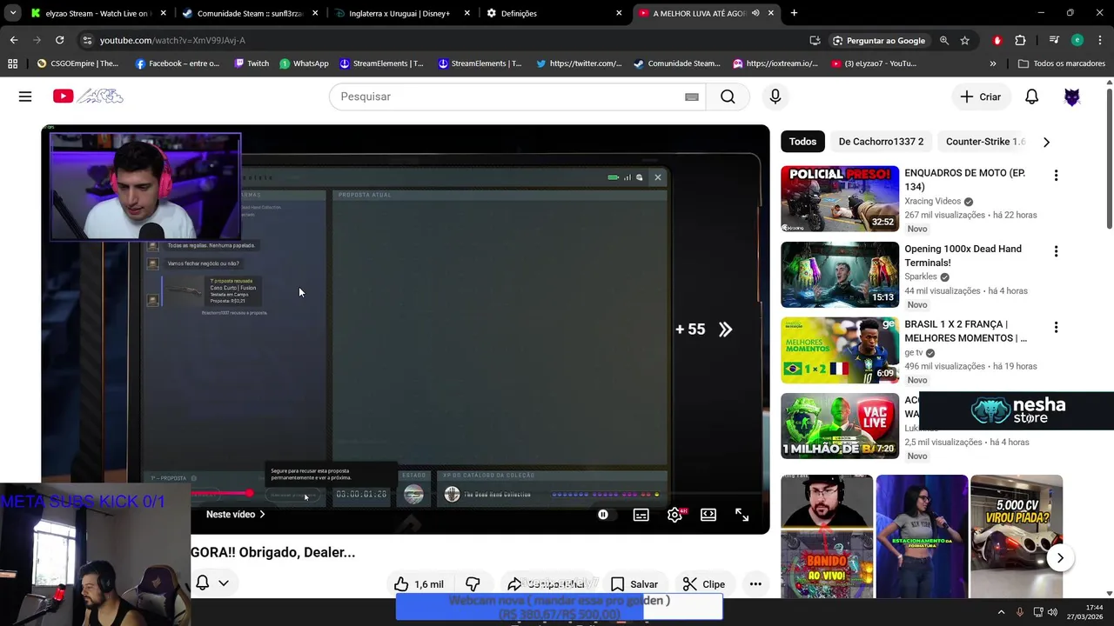Open the '5.000 CV VIROU PIADA?' short
Image resolution: width=1114 pixels, height=626 pixels.
(1017, 536)
